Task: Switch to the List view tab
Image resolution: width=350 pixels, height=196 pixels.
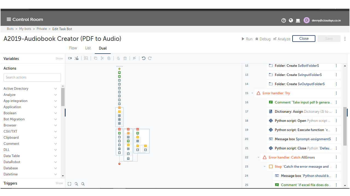Action: tap(88, 48)
